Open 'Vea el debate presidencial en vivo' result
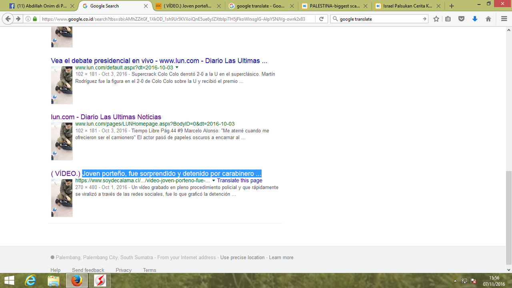The width and height of the screenshot is (512, 288). tap(159, 61)
